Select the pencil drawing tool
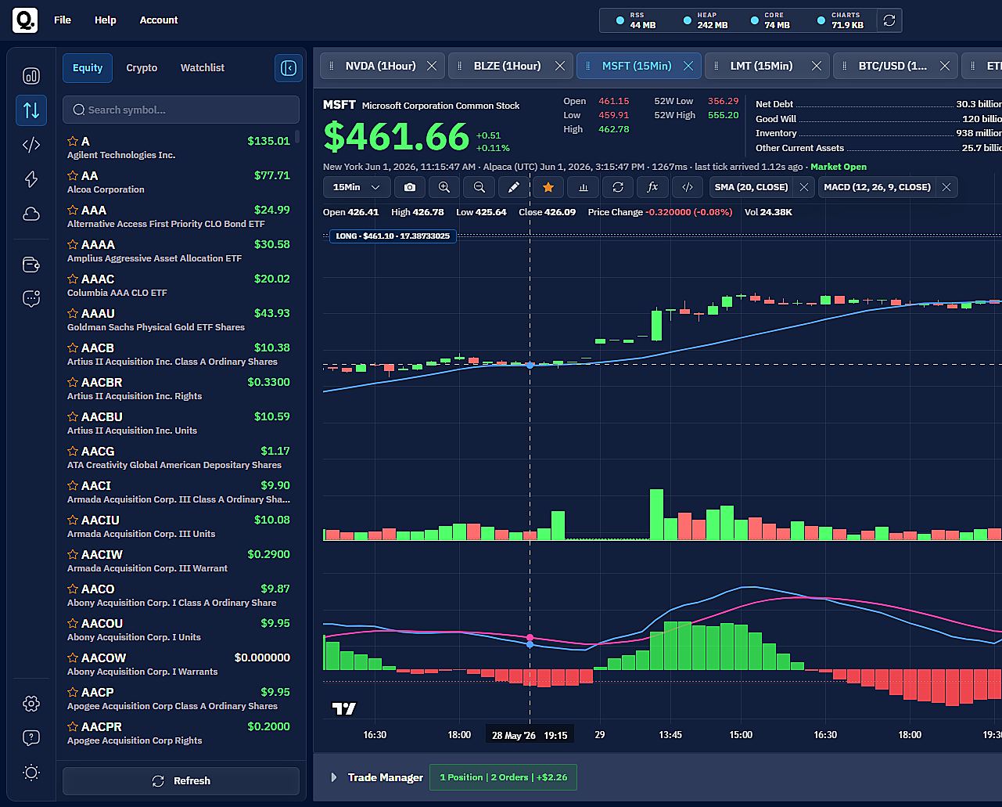The width and height of the screenshot is (1002, 807). tap(514, 187)
